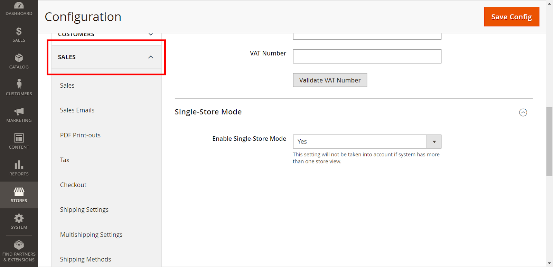Open the Catalog box icon
The height and width of the screenshot is (267, 553).
19,58
